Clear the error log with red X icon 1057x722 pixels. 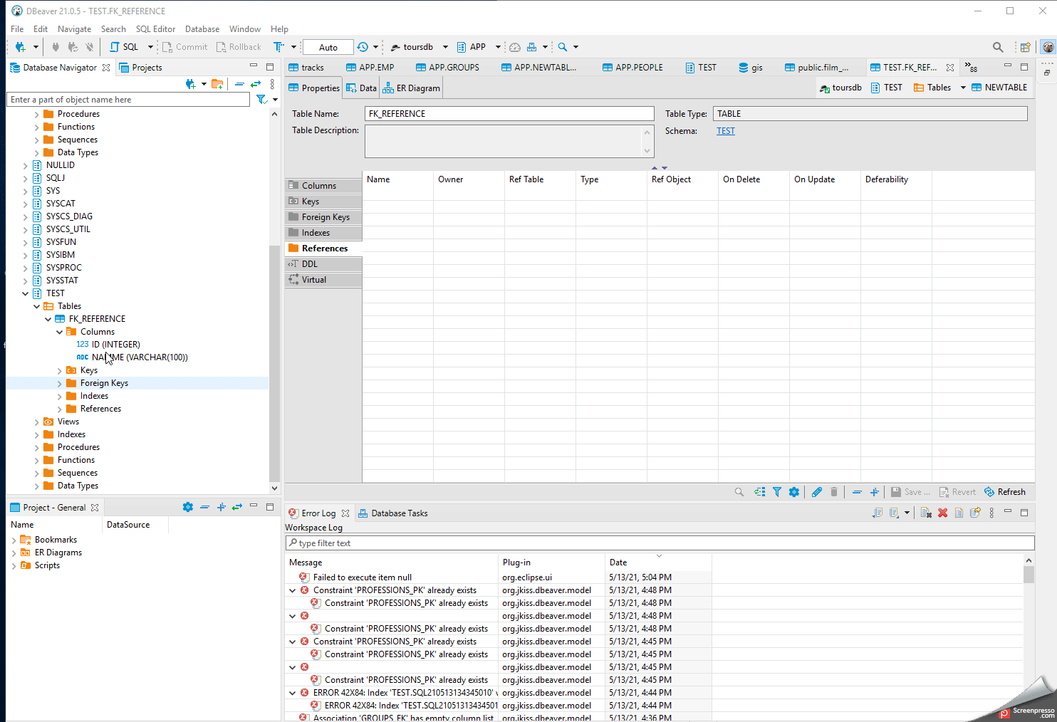pos(942,512)
